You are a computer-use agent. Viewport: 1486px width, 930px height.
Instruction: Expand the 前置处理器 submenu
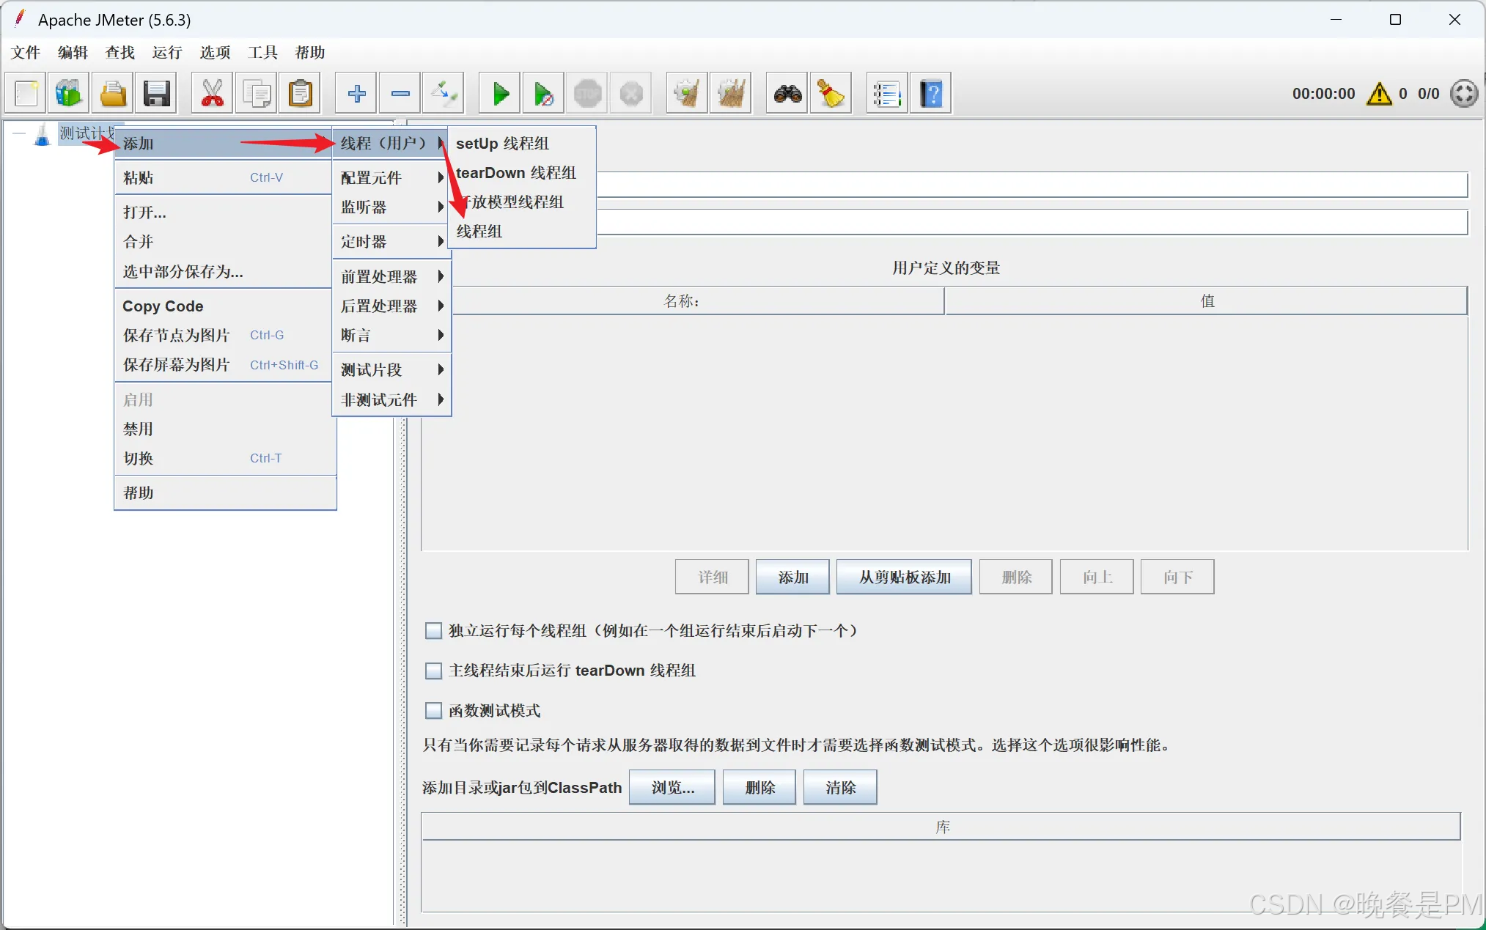click(391, 277)
